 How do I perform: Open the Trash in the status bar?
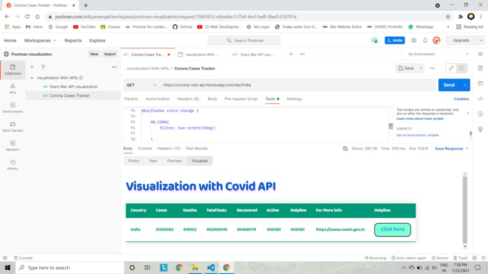(460, 258)
